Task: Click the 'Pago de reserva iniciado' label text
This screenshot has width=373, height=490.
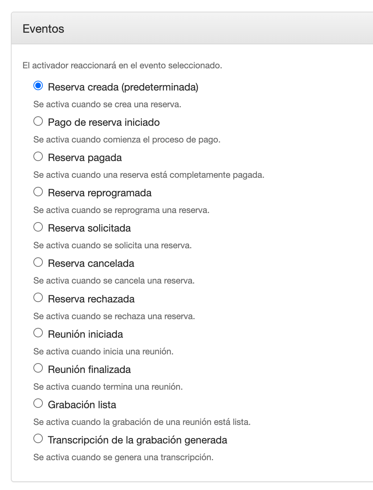Action: click(x=104, y=122)
